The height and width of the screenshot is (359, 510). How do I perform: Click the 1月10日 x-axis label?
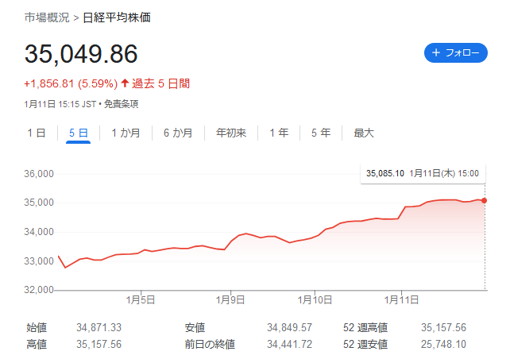click(x=315, y=299)
